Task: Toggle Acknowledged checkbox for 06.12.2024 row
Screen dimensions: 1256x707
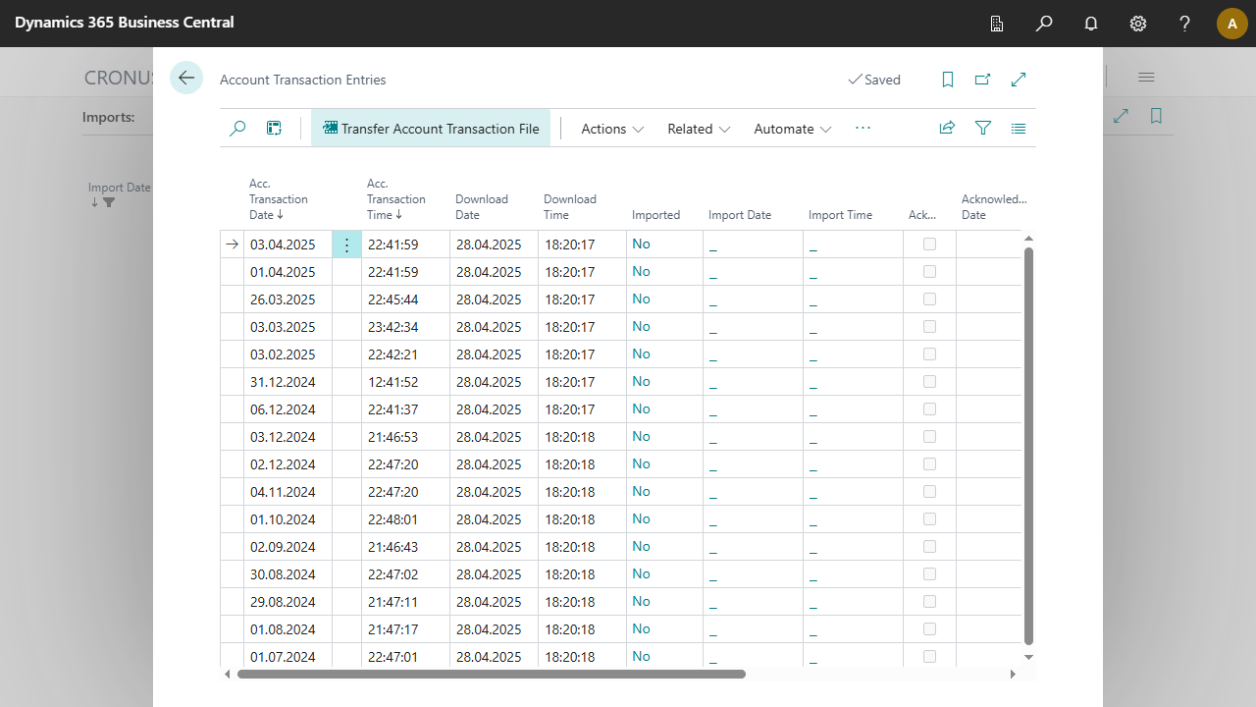Action: tap(929, 408)
